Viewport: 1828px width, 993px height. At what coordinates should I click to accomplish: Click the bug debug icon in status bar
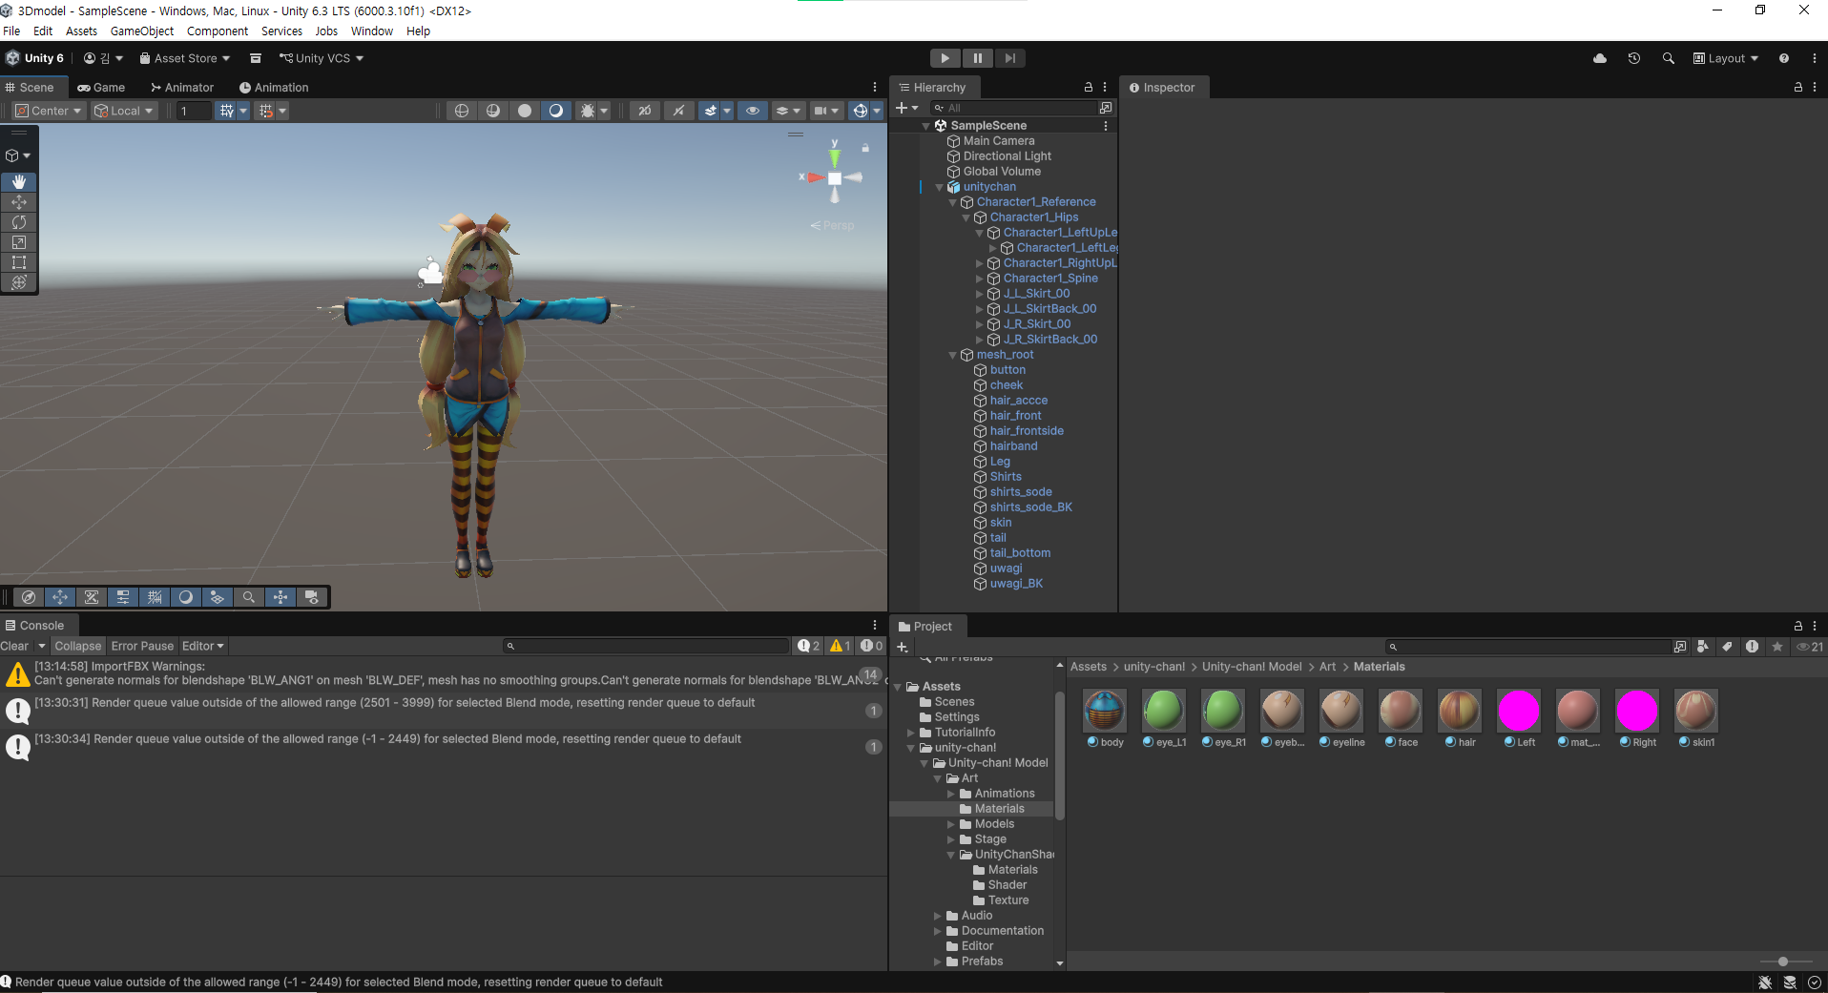(1765, 983)
